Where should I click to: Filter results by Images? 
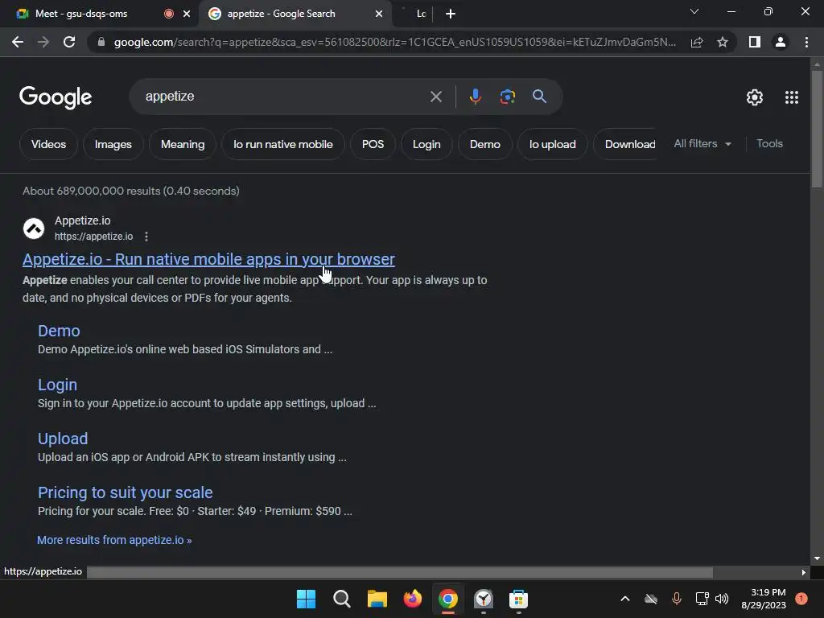[x=113, y=144]
